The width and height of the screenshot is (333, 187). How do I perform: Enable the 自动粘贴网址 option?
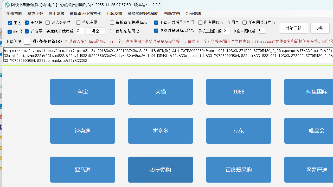[x=112, y=31]
